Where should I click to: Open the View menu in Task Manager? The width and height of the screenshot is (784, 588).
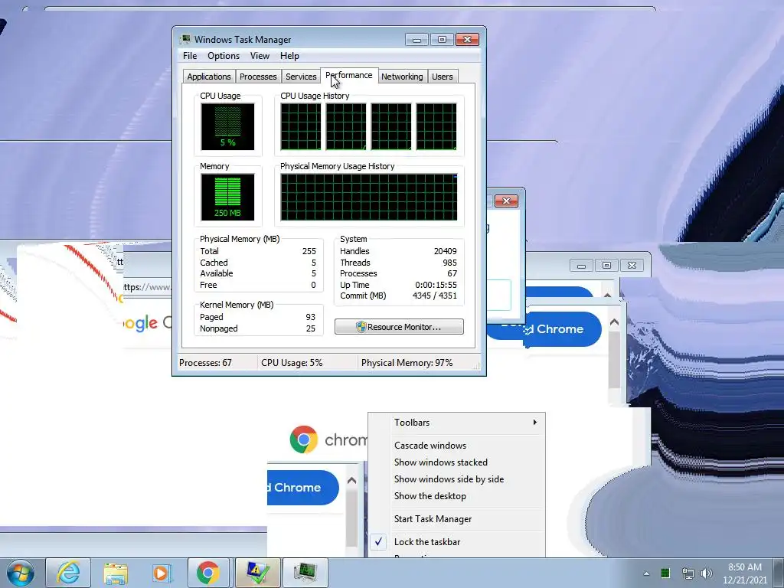260,56
